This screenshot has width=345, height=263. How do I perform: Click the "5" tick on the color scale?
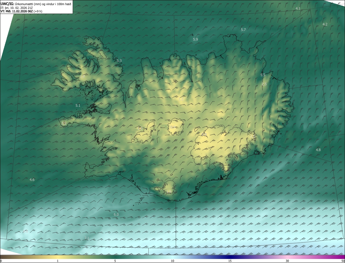click(115, 261)
